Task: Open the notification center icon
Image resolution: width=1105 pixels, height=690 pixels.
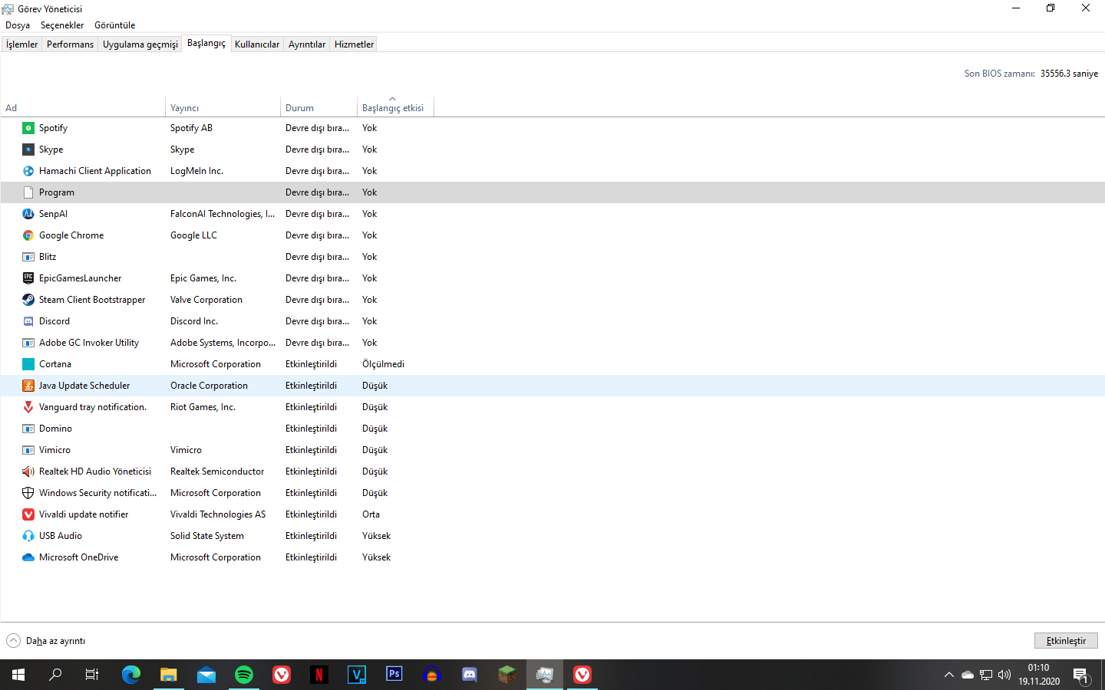Action: click(1081, 675)
